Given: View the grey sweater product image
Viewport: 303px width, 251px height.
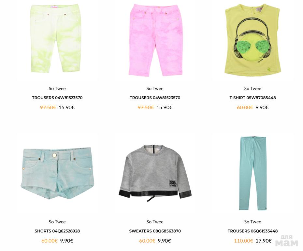Looking at the screenshot, I should point(155,173).
